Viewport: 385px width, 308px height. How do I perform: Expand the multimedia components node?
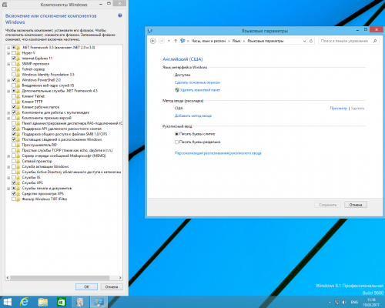click(x=8, y=112)
